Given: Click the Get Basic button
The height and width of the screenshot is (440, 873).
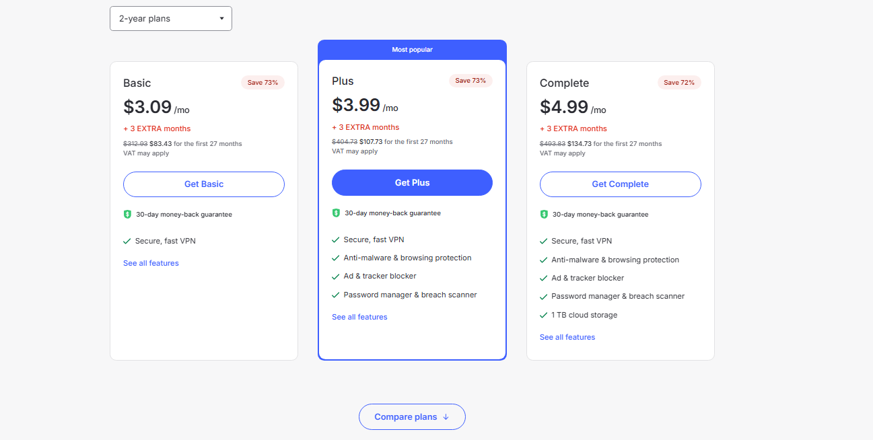Looking at the screenshot, I should click(x=204, y=184).
